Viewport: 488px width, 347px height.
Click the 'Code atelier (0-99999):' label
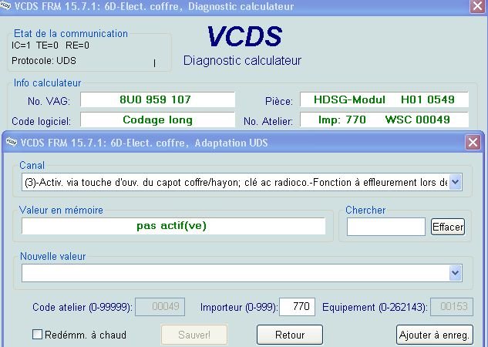[x=82, y=307]
